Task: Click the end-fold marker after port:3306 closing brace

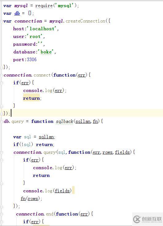Action: [x=2, y=67]
